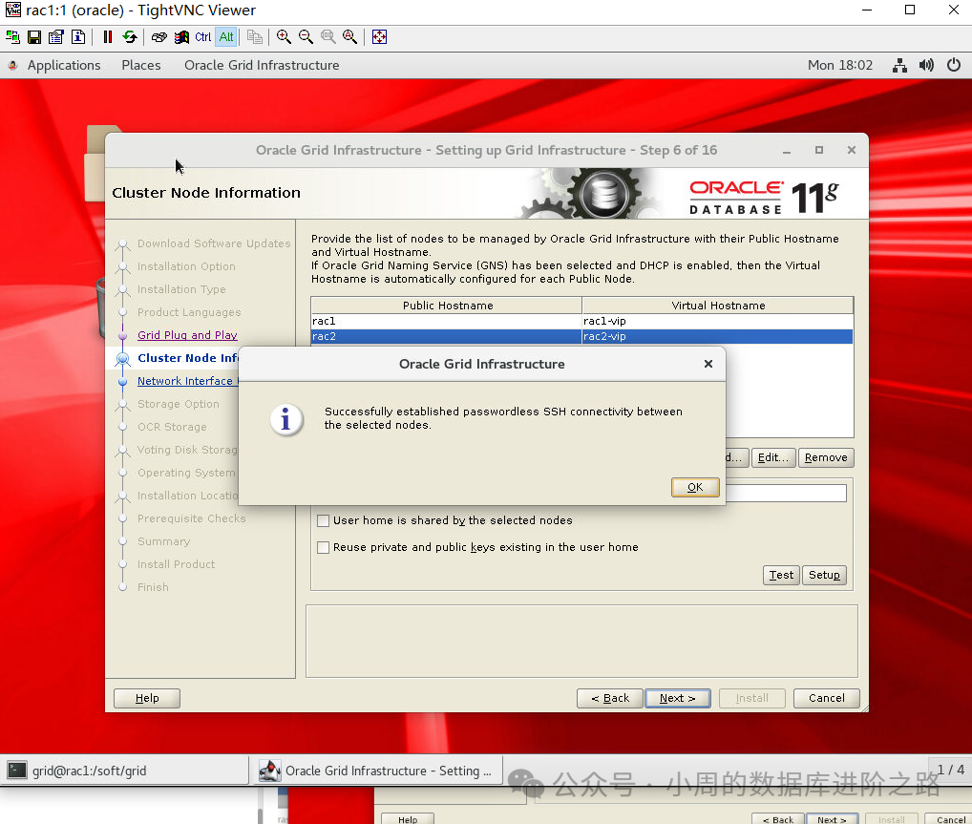The image size is (972, 824).
Task: Toggle the Ctrl key modifier
Action: pos(202,37)
